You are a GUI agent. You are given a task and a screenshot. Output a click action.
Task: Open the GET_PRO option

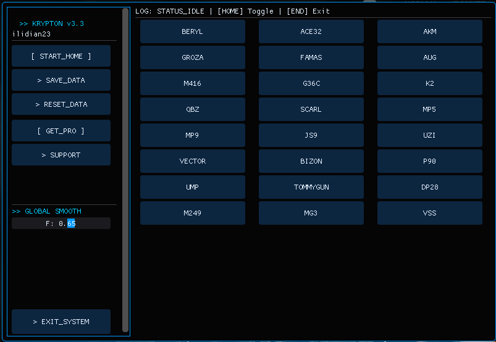[x=61, y=131]
